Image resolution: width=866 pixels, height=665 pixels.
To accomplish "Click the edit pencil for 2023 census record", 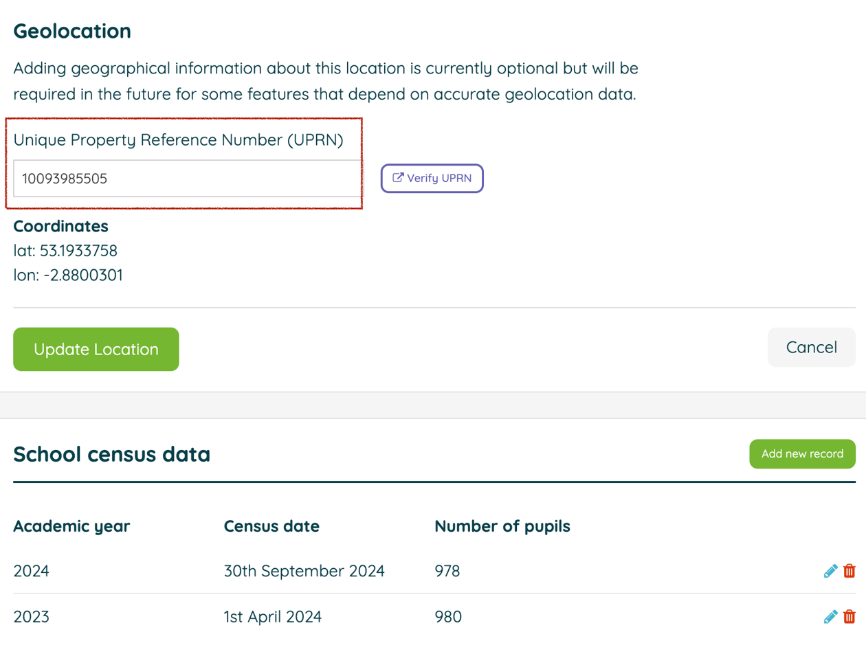I will [x=830, y=617].
